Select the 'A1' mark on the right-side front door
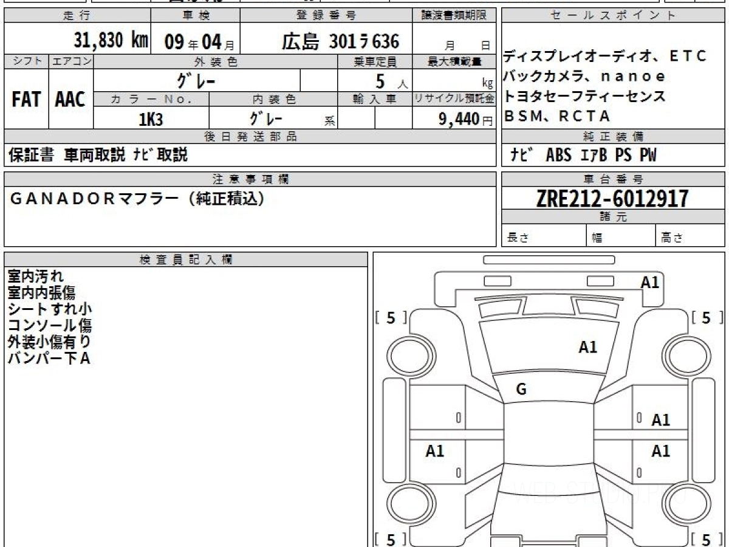This screenshot has height=547, width=729. [x=661, y=419]
